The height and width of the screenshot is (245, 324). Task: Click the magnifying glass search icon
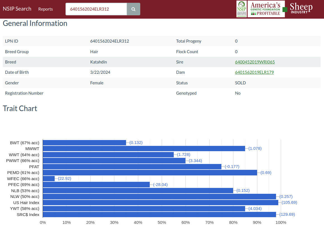pyautogui.click(x=133, y=9)
